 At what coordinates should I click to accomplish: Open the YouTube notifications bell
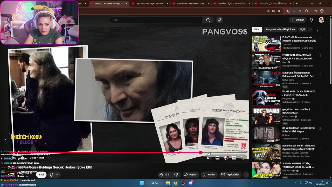click(312, 20)
